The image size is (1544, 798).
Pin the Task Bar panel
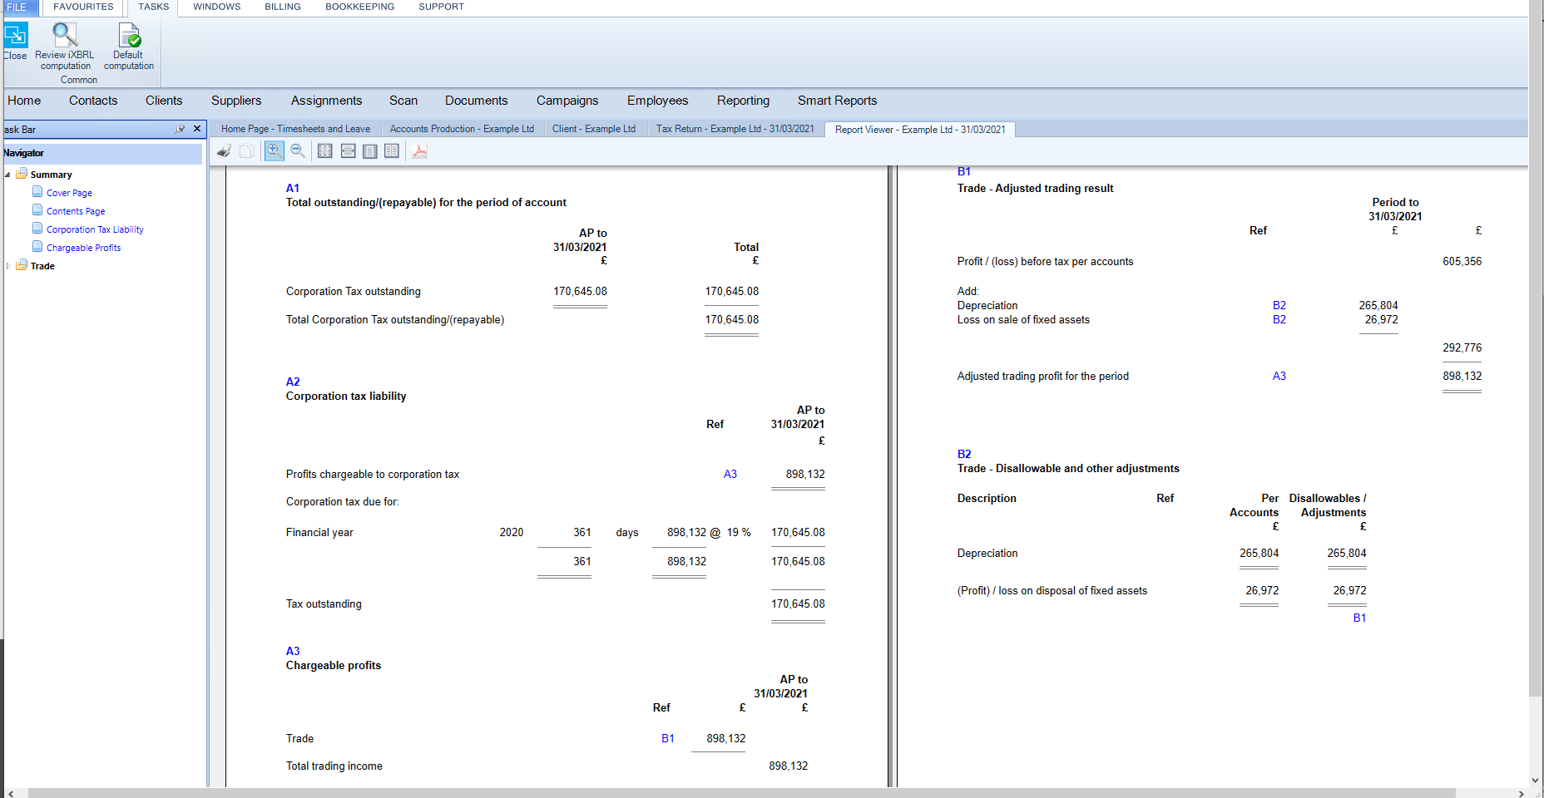click(180, 129)
